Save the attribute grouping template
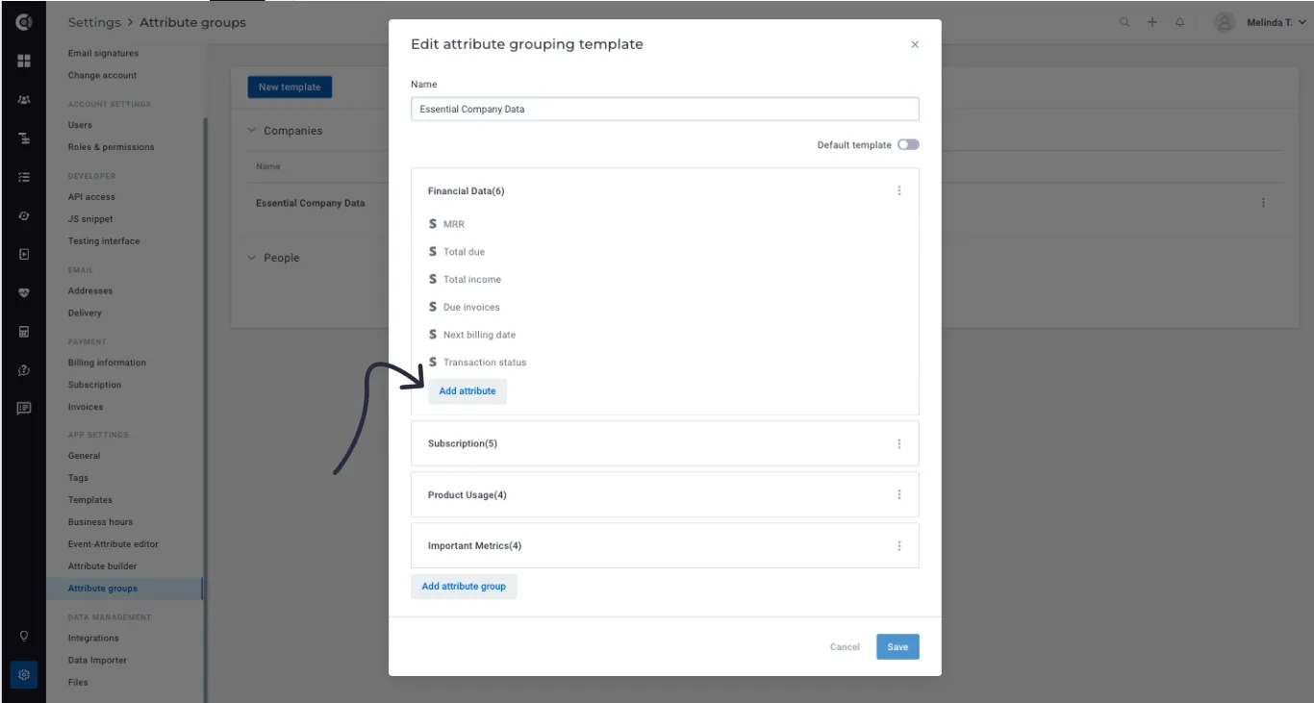Screen dimensions: 1314x703 point(897,647)
